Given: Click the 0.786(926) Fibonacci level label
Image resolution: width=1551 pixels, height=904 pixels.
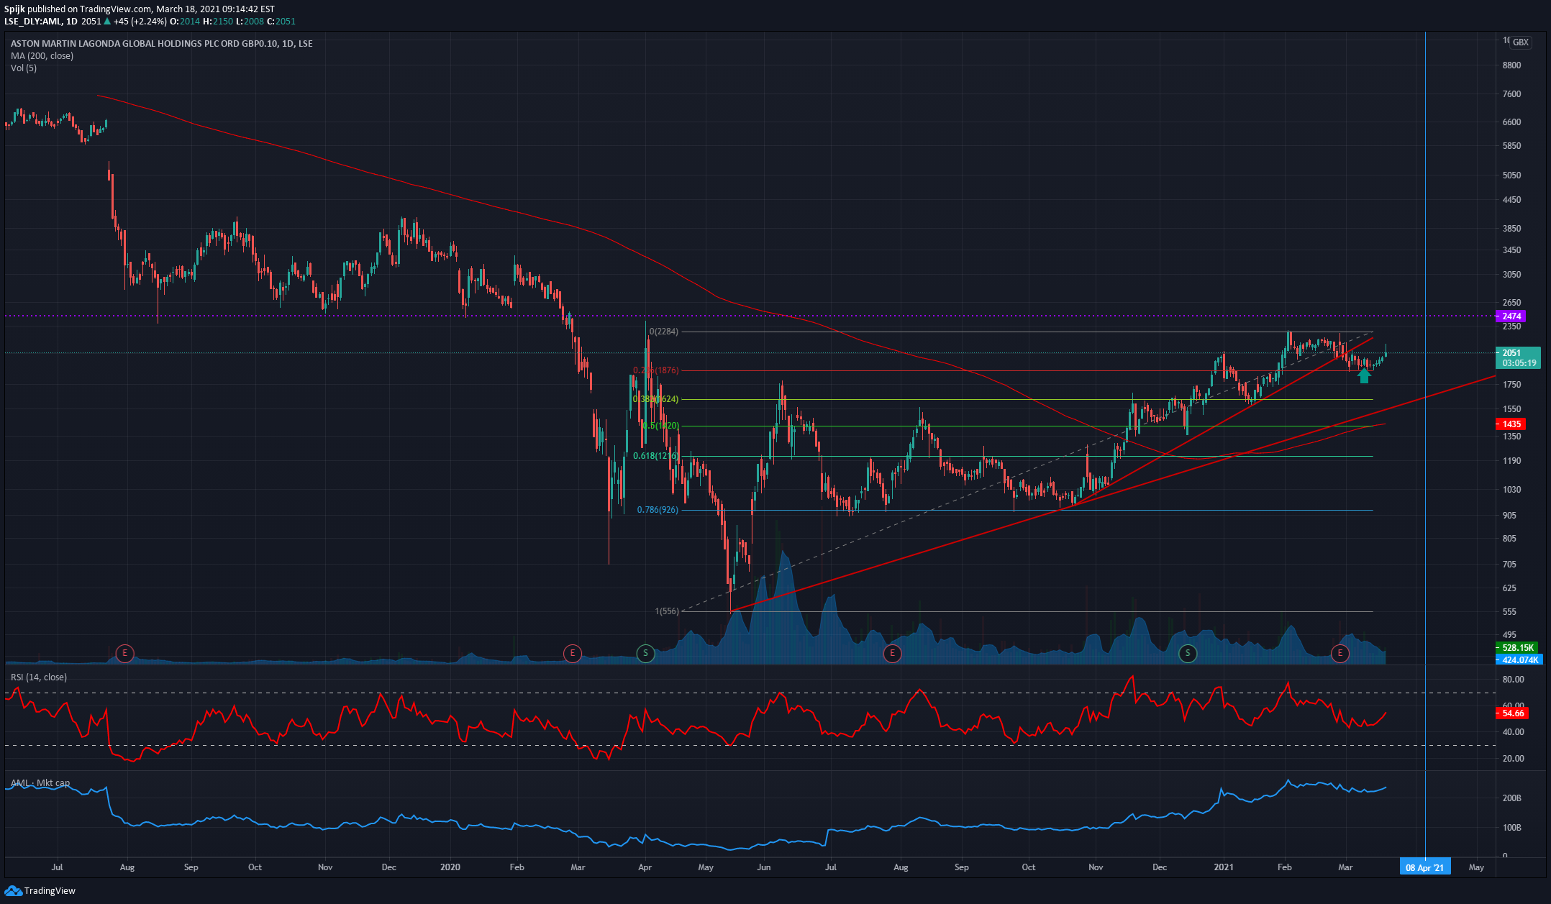Looking at the screenshot, I should click(658, 510).
